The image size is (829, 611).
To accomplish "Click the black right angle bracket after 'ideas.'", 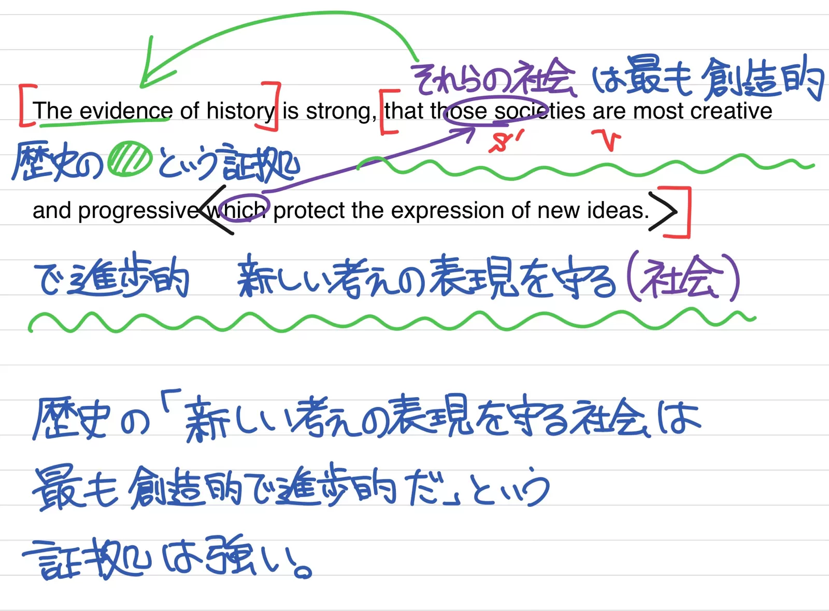I will [663, 211].
